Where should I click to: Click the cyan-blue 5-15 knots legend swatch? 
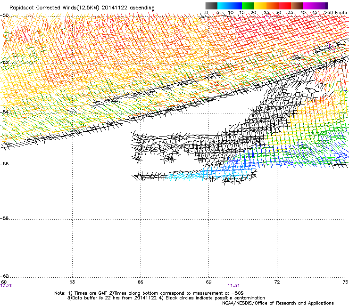(x=230, y=6)
